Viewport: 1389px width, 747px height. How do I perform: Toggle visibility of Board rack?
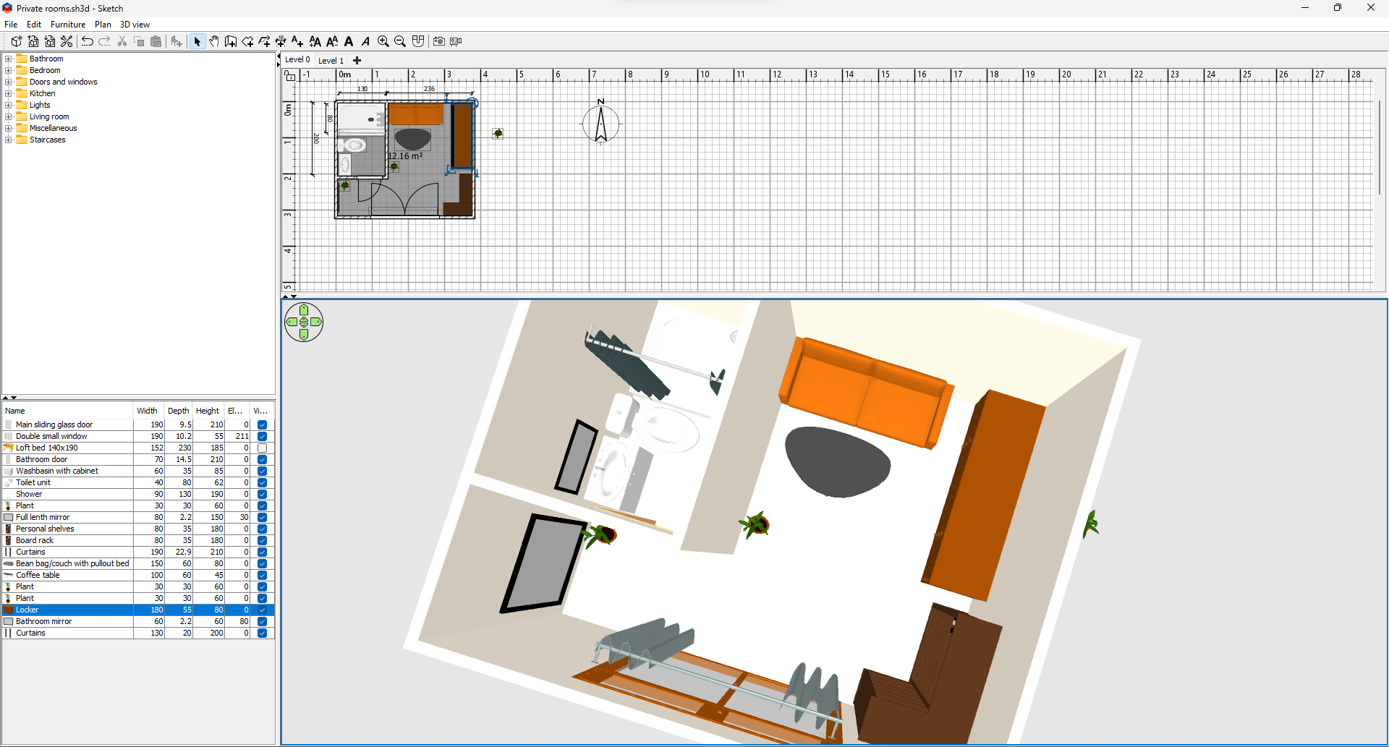262,540
